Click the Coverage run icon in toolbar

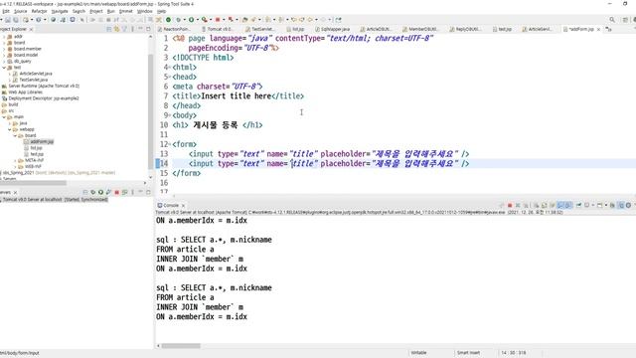click(x=204, y=20)
